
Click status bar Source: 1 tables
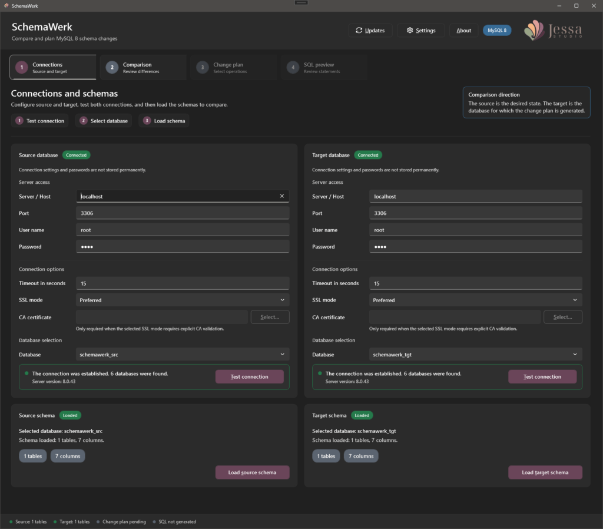(x=28, y=522)
